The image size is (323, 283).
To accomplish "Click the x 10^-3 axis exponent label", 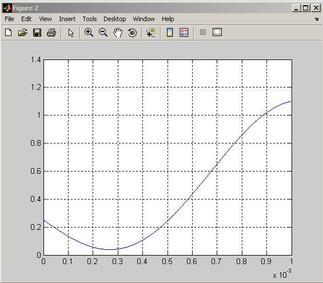I will click(282, 274).
